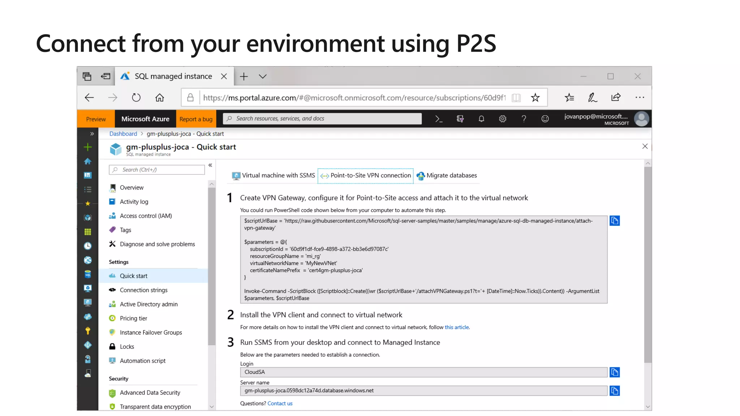This screenshot has width=740, height=416.
Task: Click the search resources input field
Action: (x=322, y=119)
